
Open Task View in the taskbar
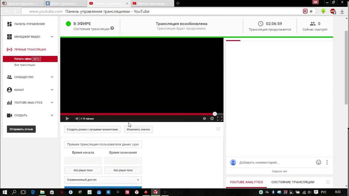click(23, 192)
